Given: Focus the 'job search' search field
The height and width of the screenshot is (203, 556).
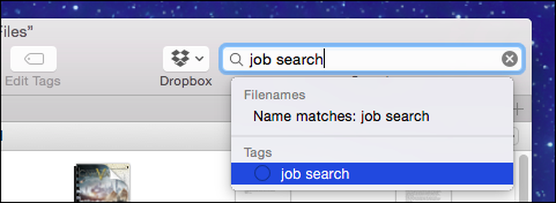Looking at the screenshot, I should click(x=371, y=60).
